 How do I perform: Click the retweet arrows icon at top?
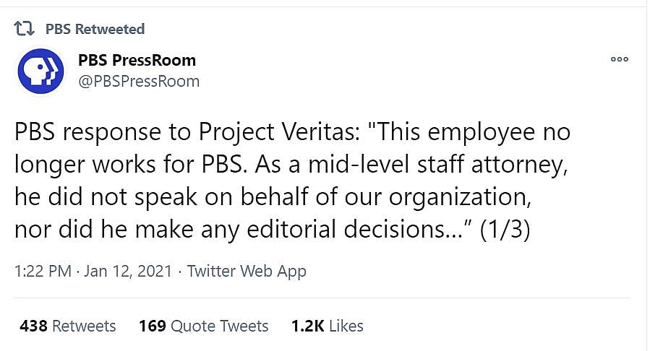24,29
